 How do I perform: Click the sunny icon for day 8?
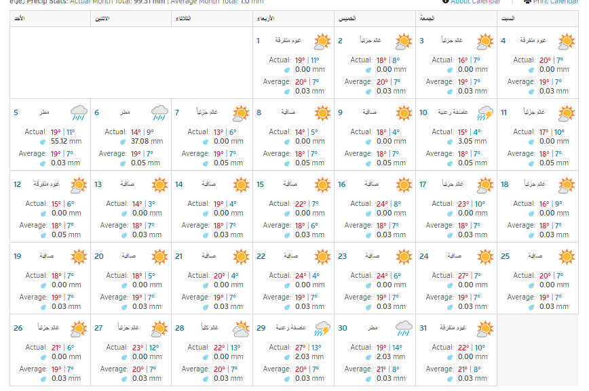322,113
